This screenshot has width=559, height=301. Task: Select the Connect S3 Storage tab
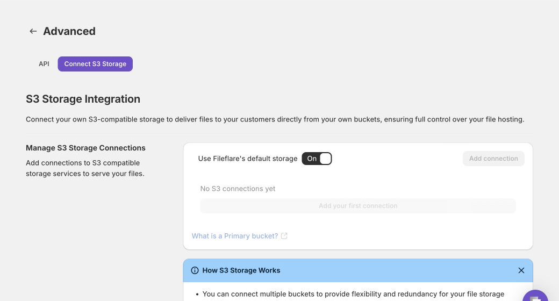pos(95,64)
